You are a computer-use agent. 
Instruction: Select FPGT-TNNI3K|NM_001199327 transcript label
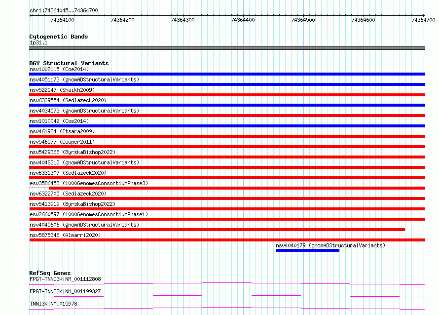tap(65, 291)
